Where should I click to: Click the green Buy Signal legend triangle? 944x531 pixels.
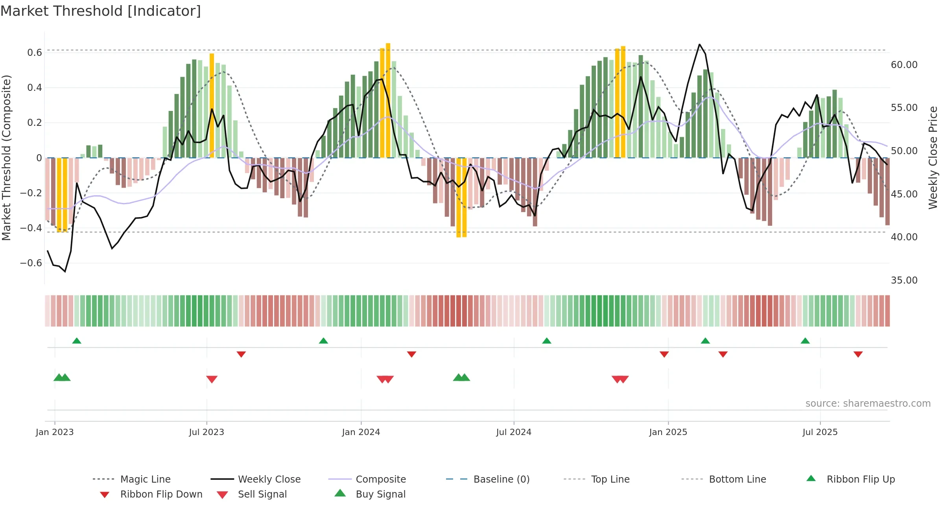pos(340,493)
